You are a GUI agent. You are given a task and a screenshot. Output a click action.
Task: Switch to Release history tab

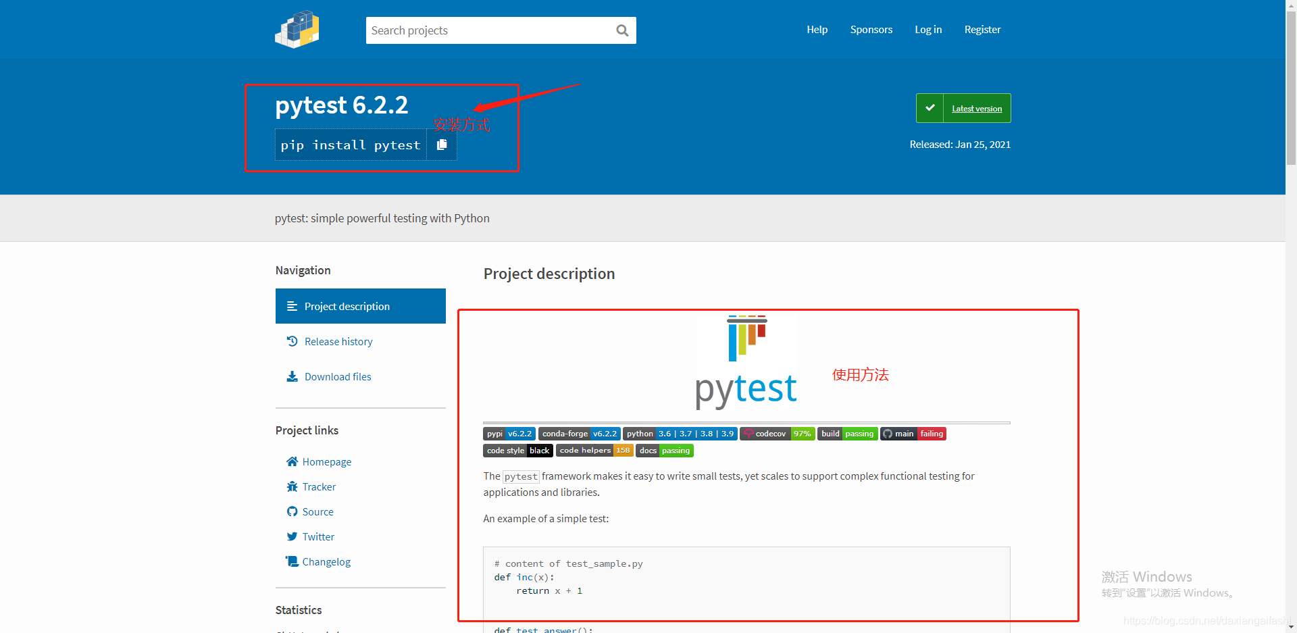click(361, 341)
